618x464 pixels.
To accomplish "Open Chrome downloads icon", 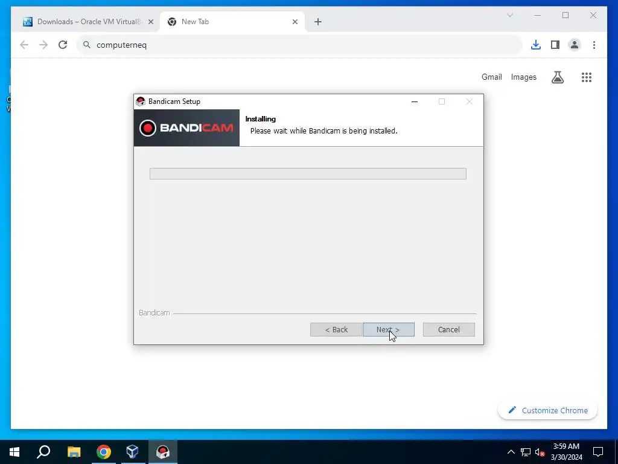I will (536, 45).
